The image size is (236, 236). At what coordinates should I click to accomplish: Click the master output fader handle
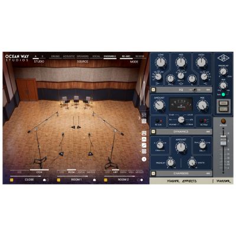click(x=223, y=140)
